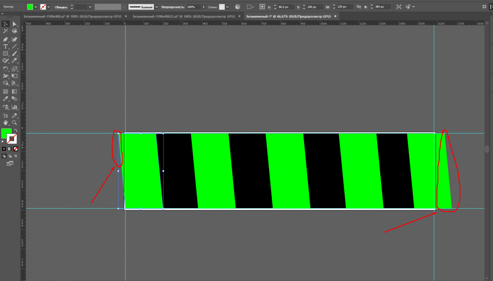
Task: Open the Базовая brush definition dropdown
Action: point(156,7)
